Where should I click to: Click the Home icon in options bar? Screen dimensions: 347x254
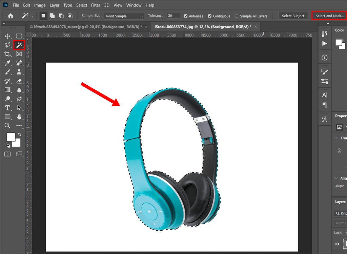coord(11,16)
